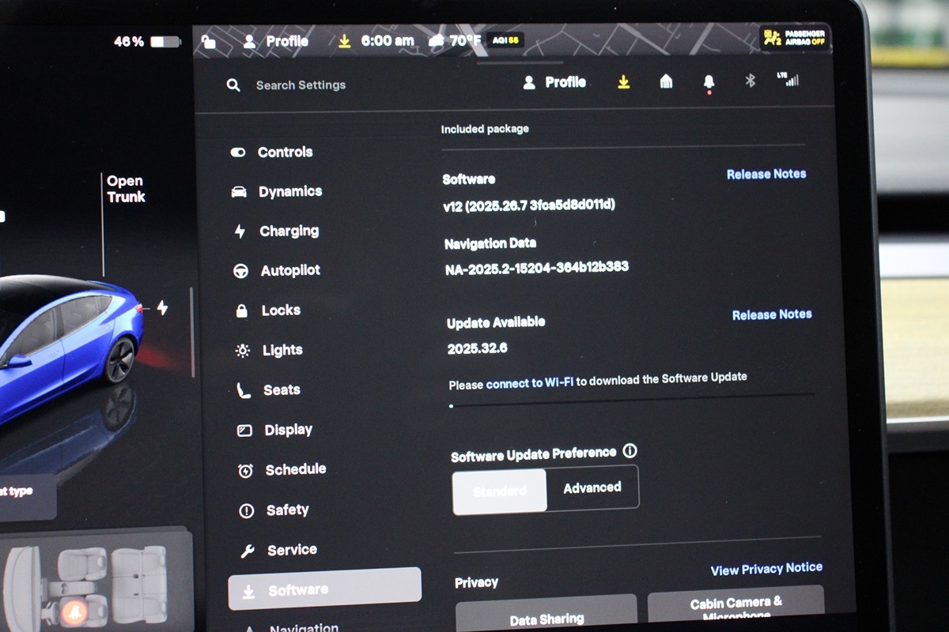Screen dimensions: 949x632
Task: Tap the charging bolt icon beside car
Action: pyautogui.click(x=162, y=307)
